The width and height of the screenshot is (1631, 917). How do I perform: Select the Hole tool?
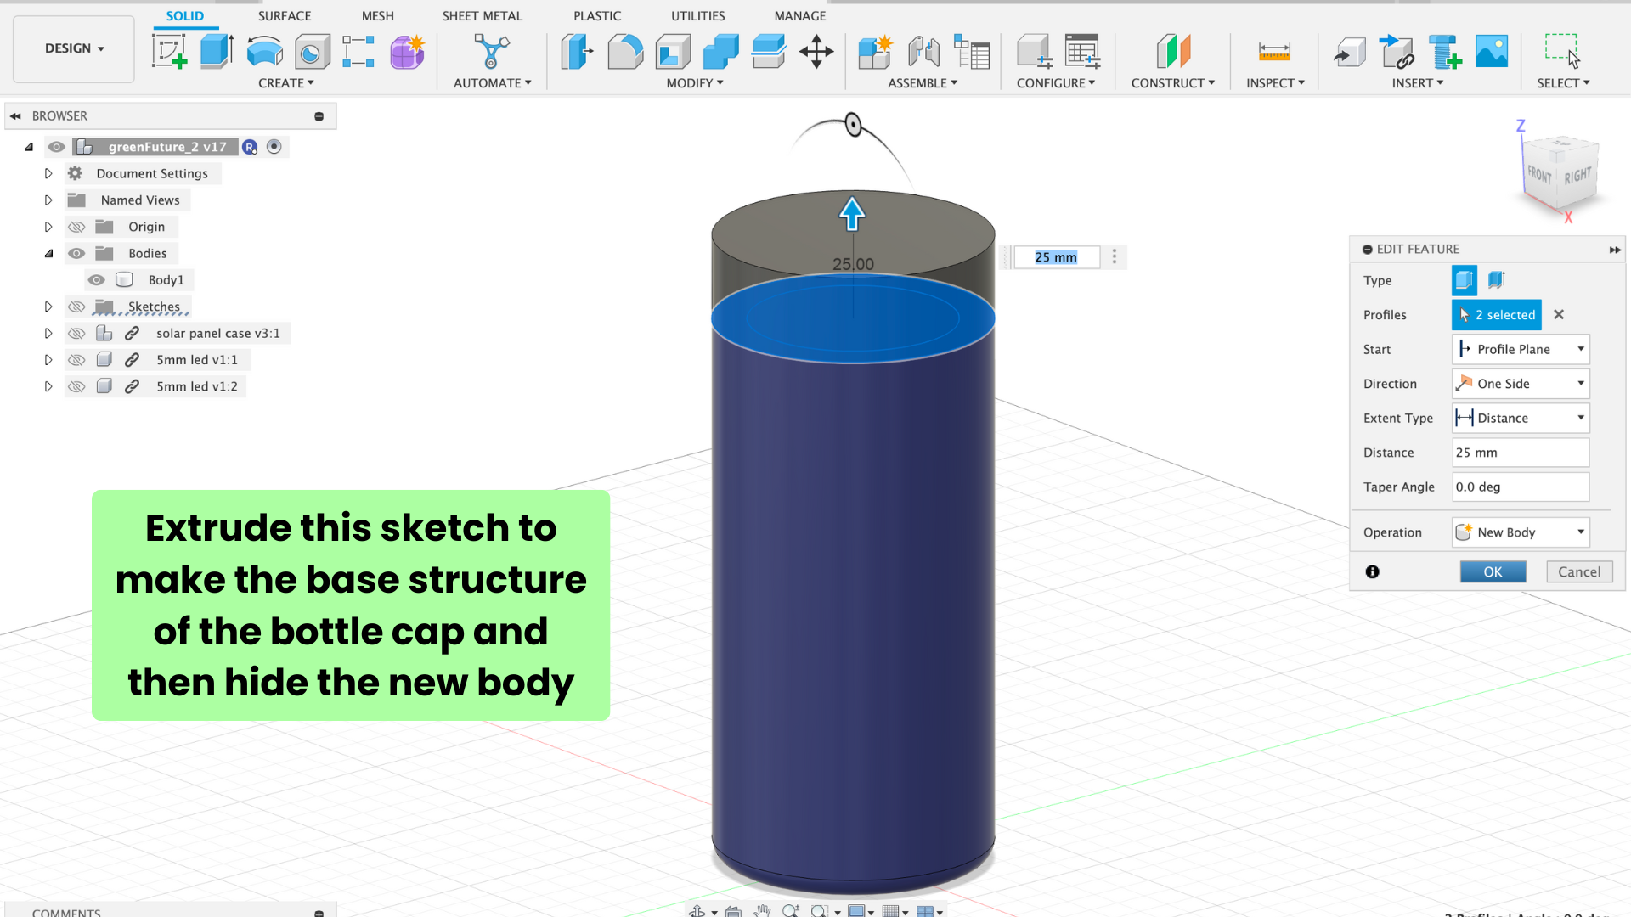pyautogui.click(x=312, y=52)
